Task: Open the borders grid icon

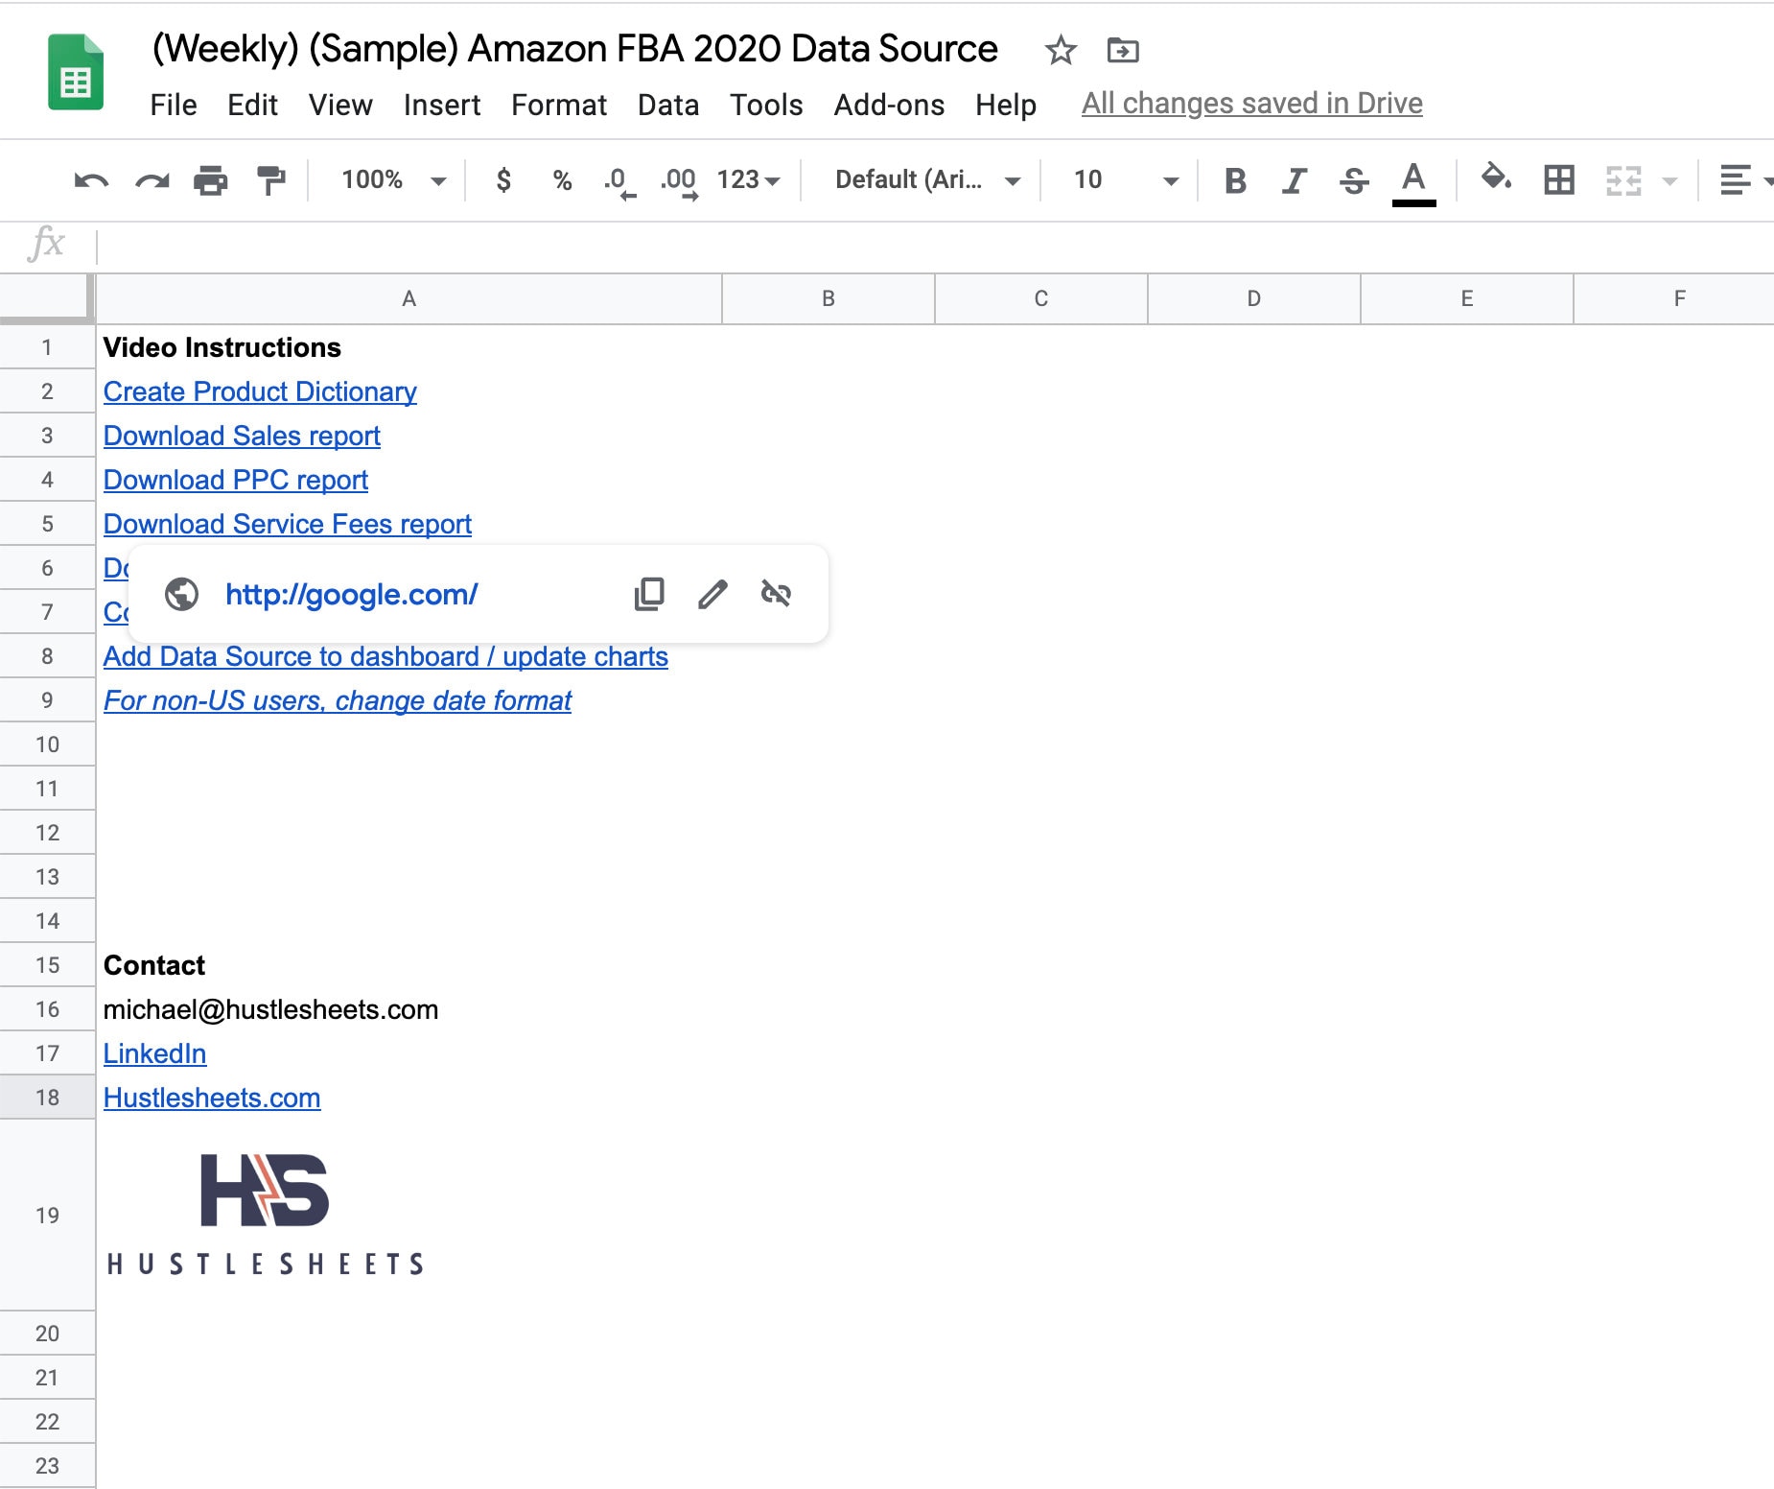Action: [x=1559, y=179]
